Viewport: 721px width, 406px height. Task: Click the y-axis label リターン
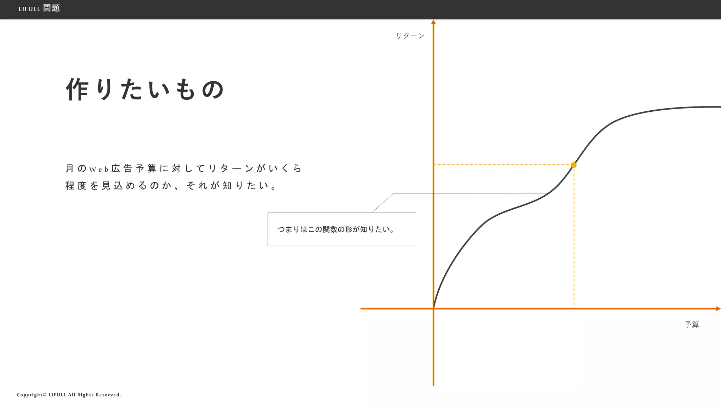point(410,36)
